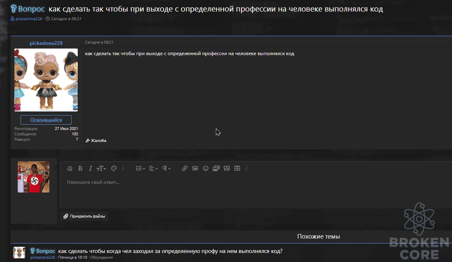Click the Обсуждения forum link
Image resolution: width=452 pixels, height=262 pixels.
pyautogui.click(x=101, y=257)
